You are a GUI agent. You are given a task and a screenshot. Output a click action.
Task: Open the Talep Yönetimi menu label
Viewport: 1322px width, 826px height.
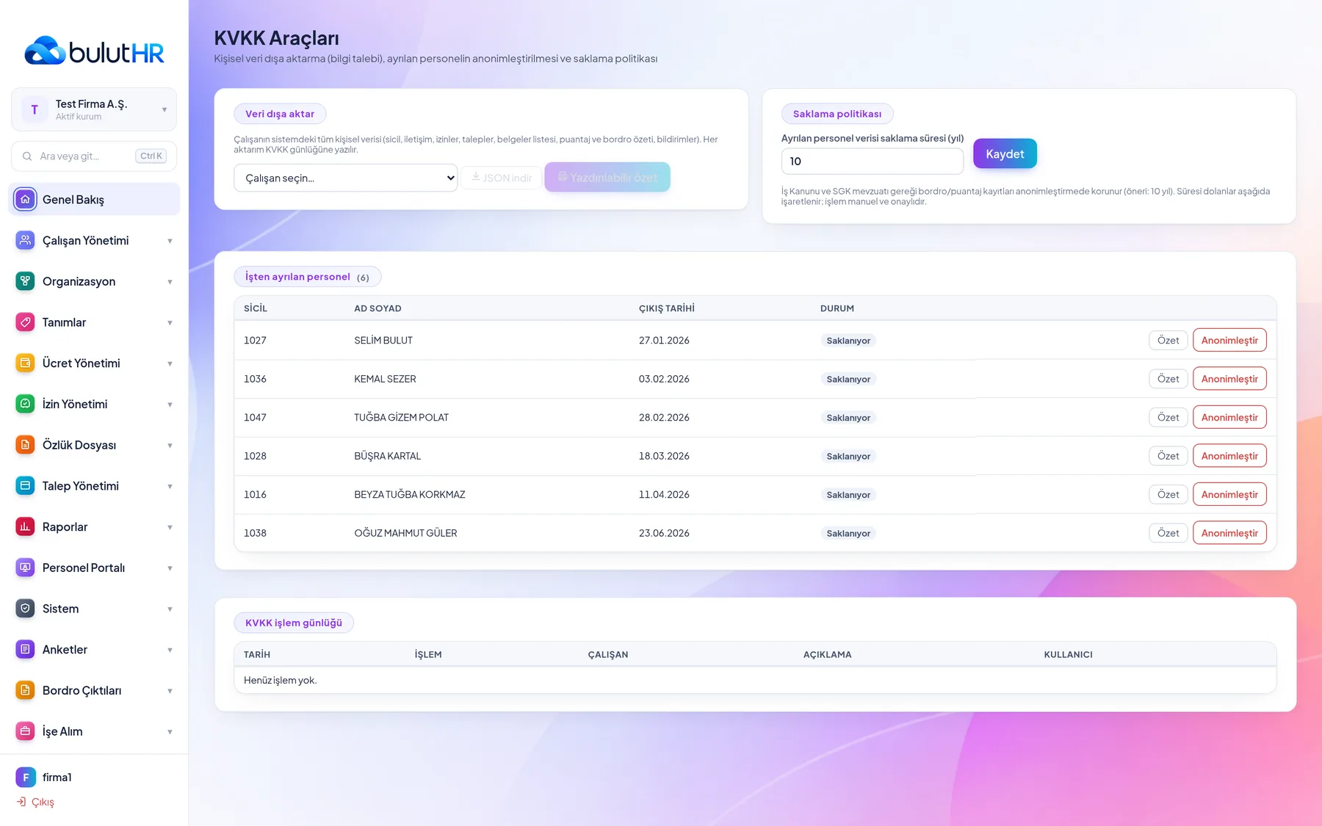81,486
